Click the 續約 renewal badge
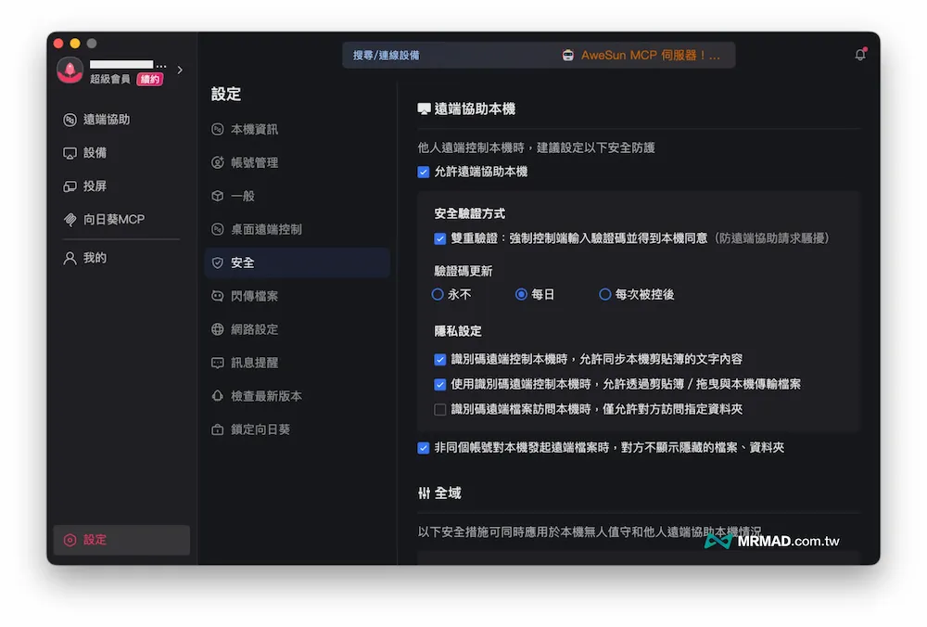 (x=149, y=79)
